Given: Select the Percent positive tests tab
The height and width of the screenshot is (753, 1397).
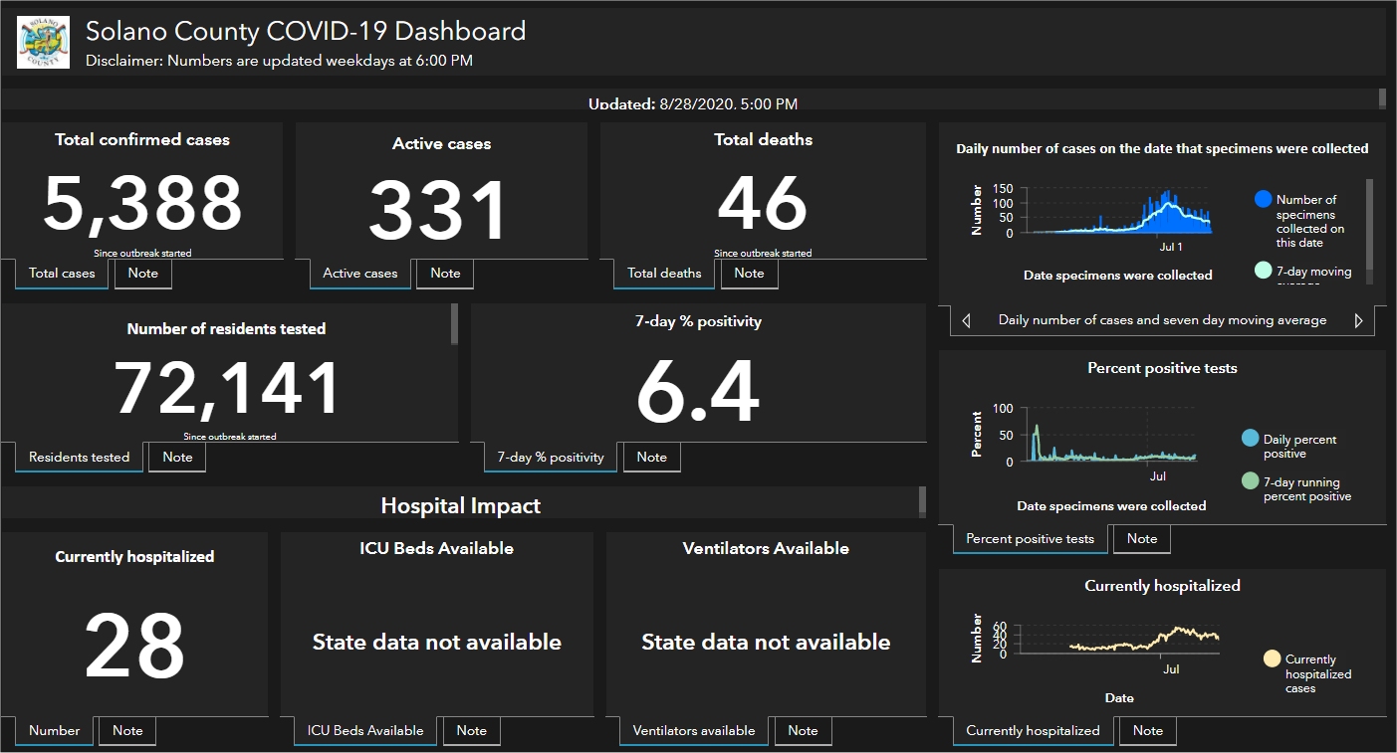Looking at the screenshot, I should click(1030, 539).
